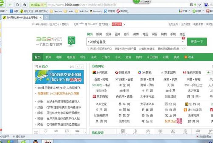Open the search box suggestion dropdown arrow

click(x=183, y=42)
